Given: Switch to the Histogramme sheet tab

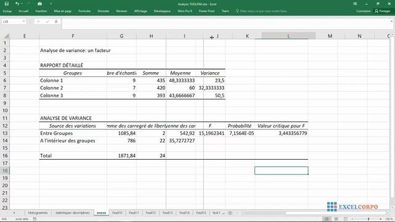Looking at the screenshot, I should (x=38, y=213).
